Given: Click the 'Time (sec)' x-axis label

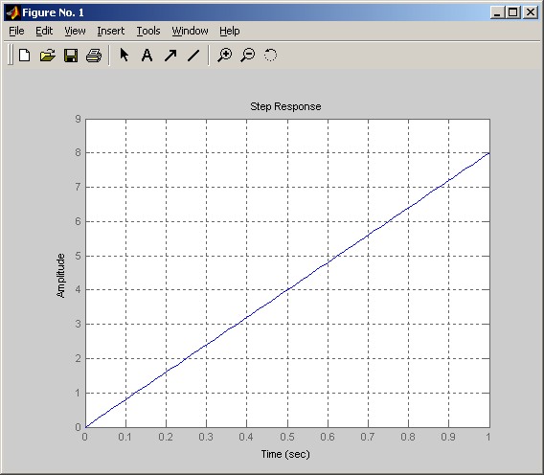Looking at the screenshot, I should click(285, 454).
